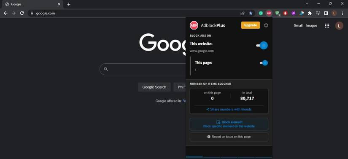Open the Chrome profile avatar in toolbar
This screenshot has height=159, width=348.
pyautogui.click(x=334, y=13)
